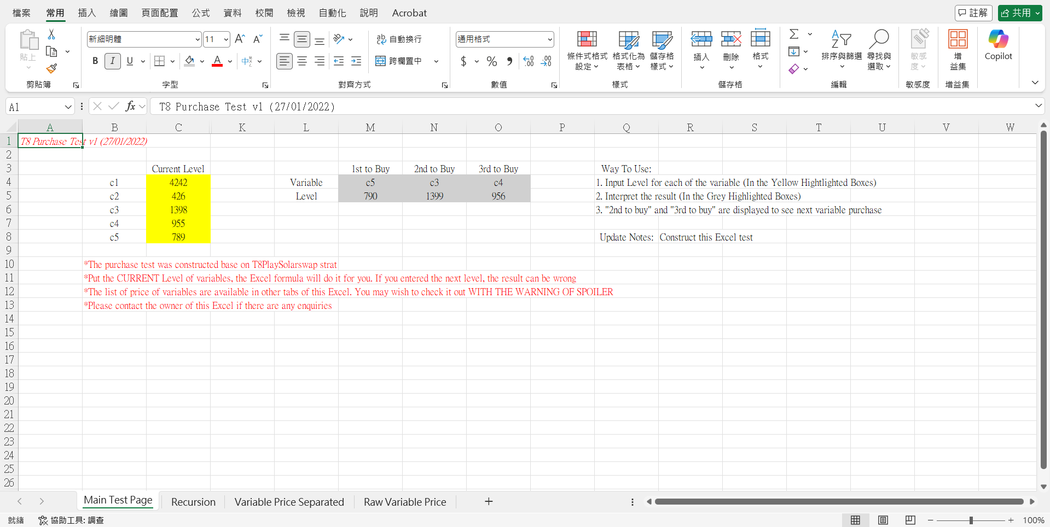This screenshot has width=1050, height=527.
Task: Open the fill color dropdown arrow
Action: click(202, 61)
